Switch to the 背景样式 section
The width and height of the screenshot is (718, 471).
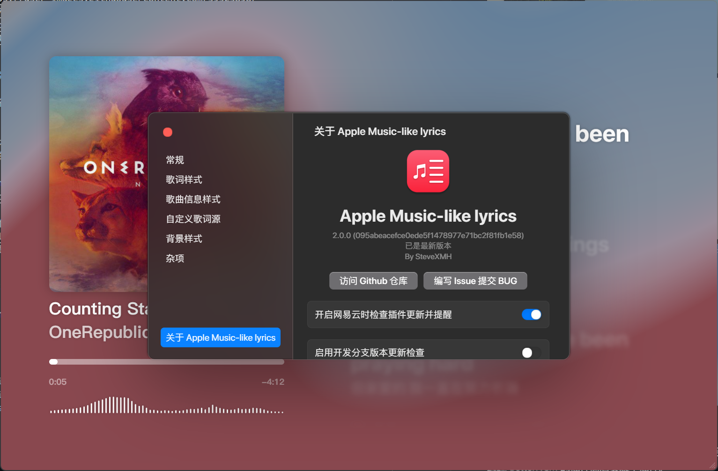[x=183, y=239]
